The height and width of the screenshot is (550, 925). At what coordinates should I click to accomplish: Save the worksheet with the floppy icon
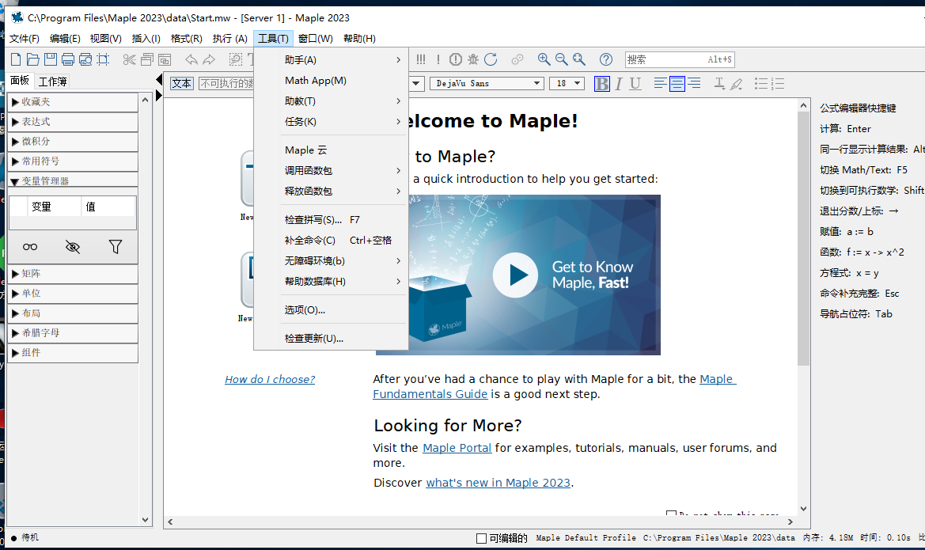(51, 59)
